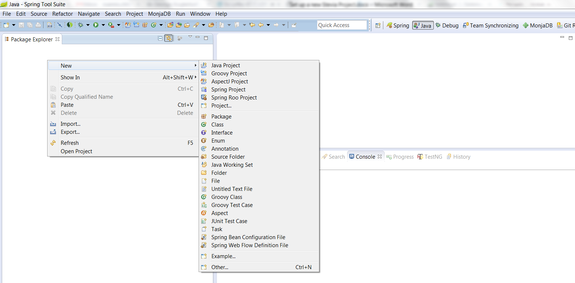Screen dimensions: 575x283
Task: Click the Back navigation arrow icon
Action: 261,25
